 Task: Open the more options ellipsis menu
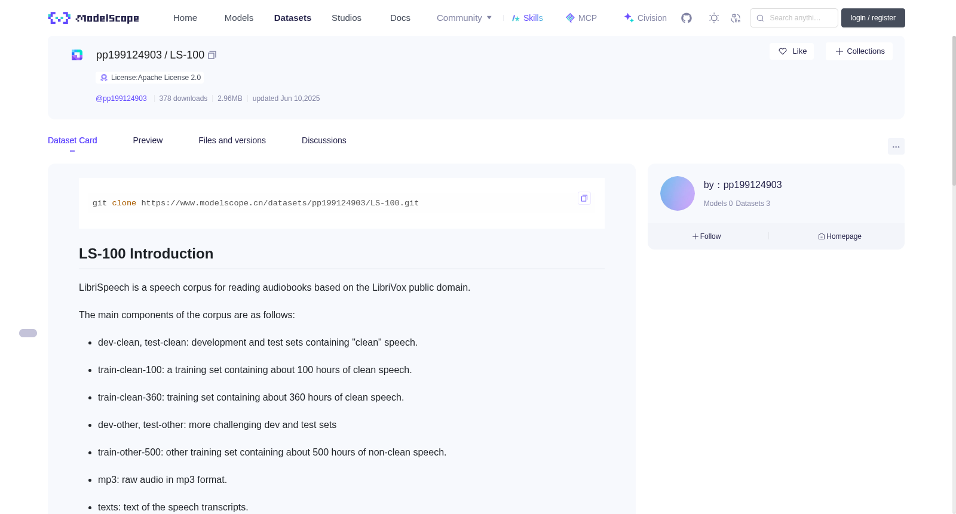[896, 146]
